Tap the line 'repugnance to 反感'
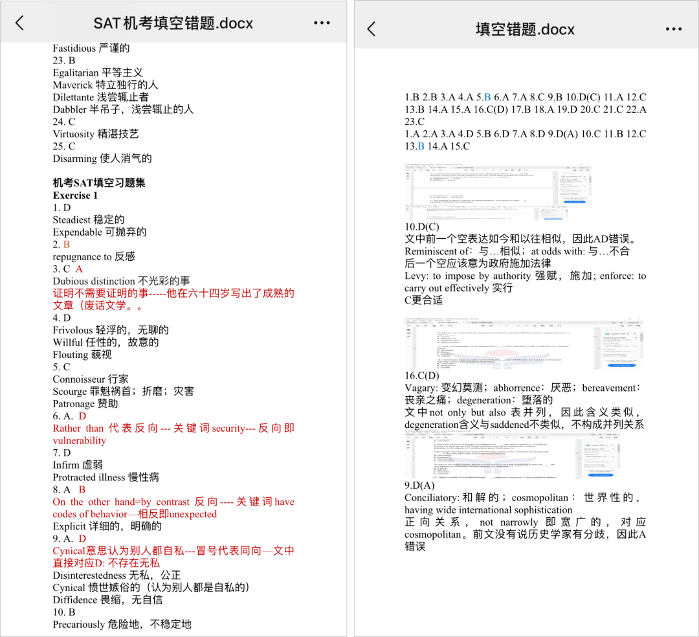Screen dimensions: 699x637 pos(94,256)
